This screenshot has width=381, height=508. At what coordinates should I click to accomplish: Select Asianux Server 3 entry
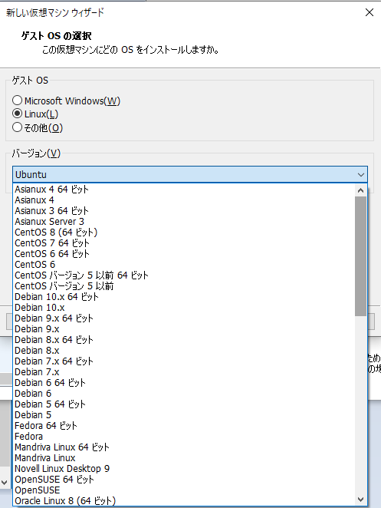(x=185, y=222)
